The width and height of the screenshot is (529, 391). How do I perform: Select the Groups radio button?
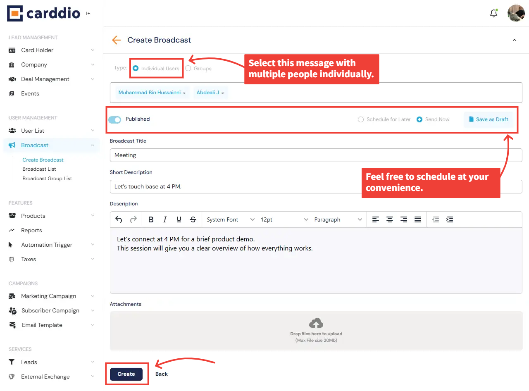point(188,68)
